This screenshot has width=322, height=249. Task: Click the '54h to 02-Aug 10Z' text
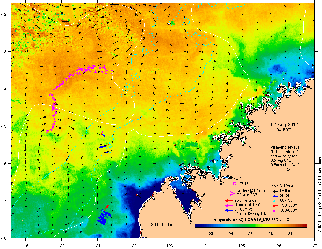pos(251,214)
